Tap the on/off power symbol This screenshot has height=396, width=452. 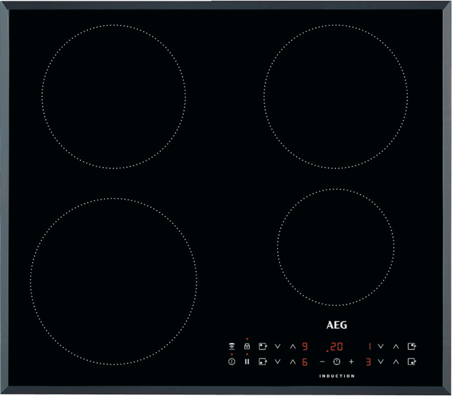[x=231, y=362]
